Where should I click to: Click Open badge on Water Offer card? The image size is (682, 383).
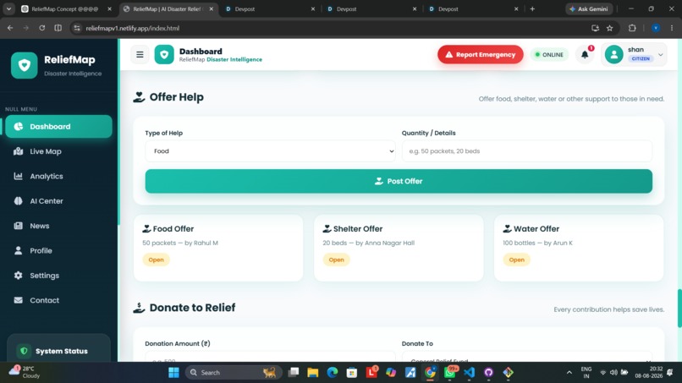coord(517,260)
